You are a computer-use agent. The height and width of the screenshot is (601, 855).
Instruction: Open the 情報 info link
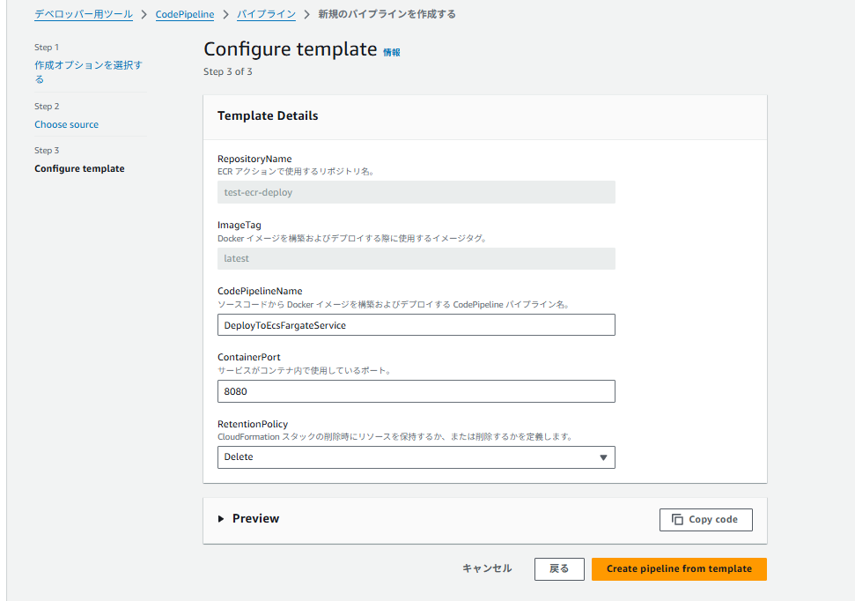pyautogui.click(x=392, y=52)
